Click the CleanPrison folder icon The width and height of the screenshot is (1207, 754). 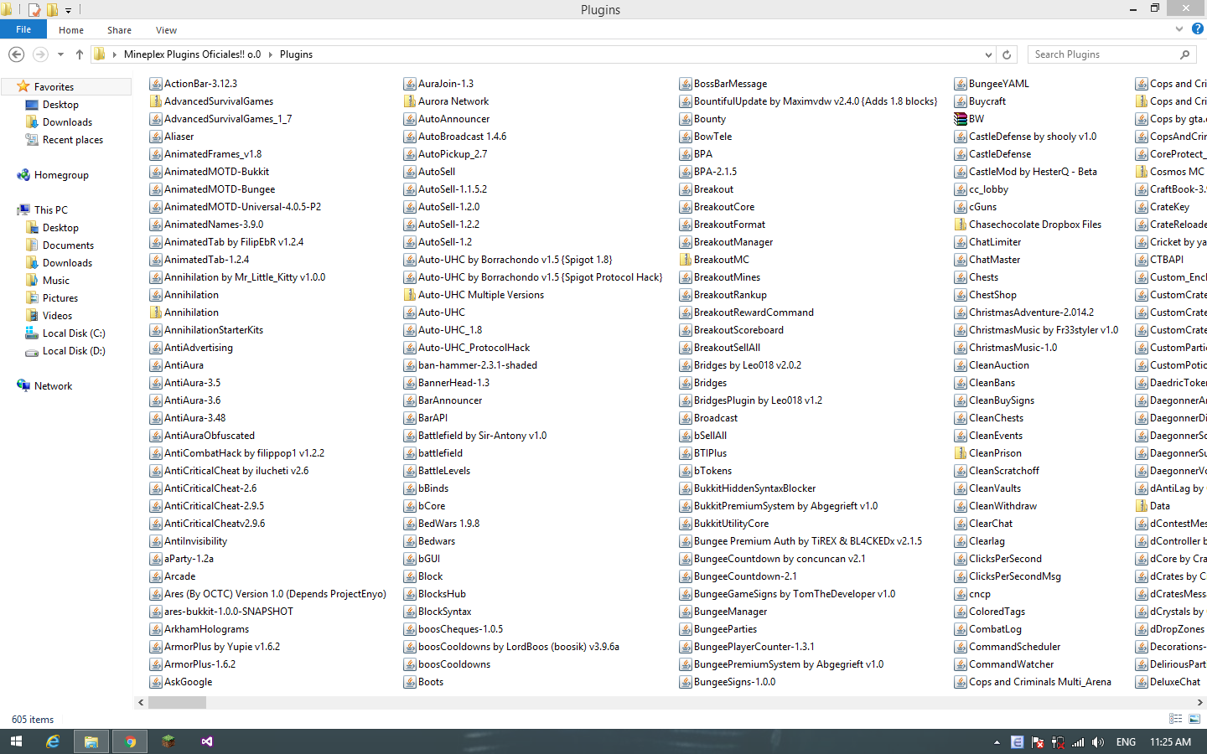[x=961, y=453]
